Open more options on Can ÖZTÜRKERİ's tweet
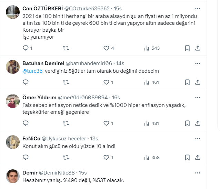 coord(198,8)
